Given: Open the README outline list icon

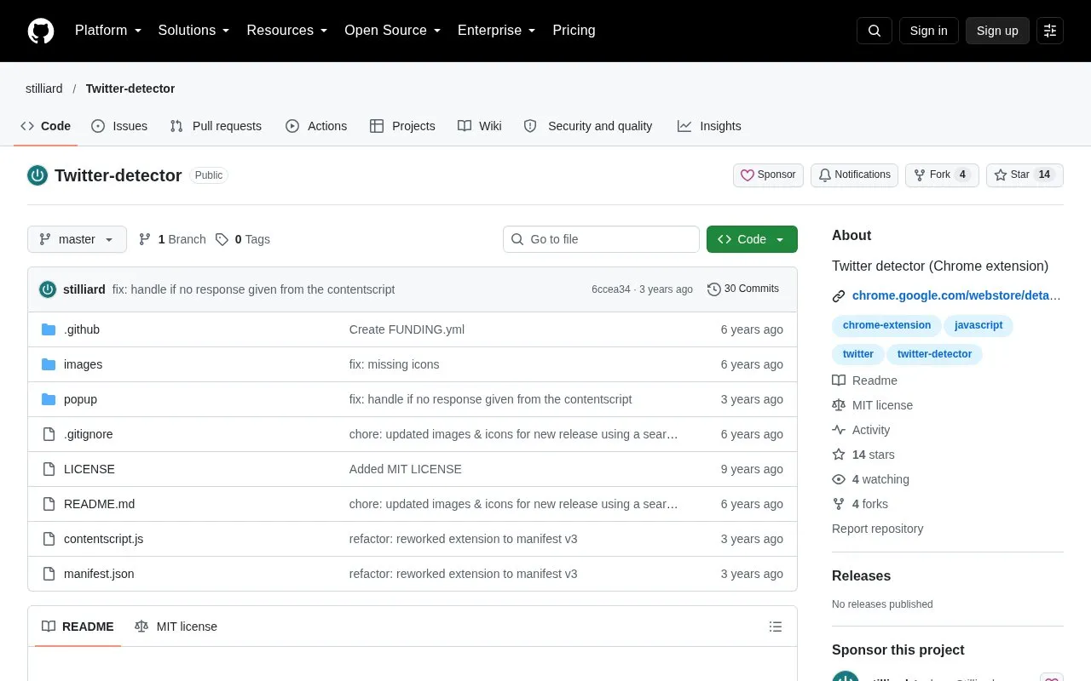Looking at the screenshot, I should pyautogui.click(x=776, y=627).
